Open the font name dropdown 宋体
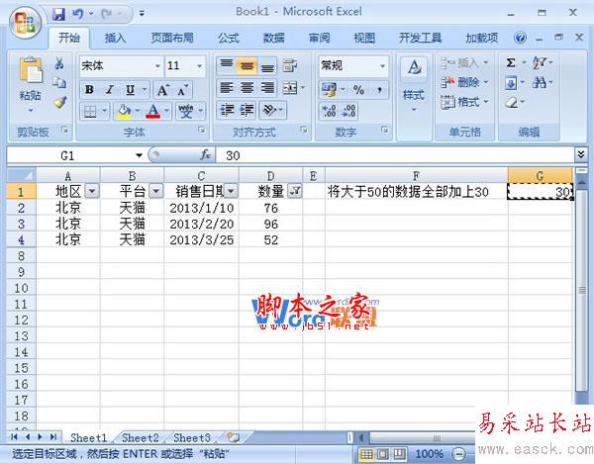Screen dimensions: 594x464 158,66
